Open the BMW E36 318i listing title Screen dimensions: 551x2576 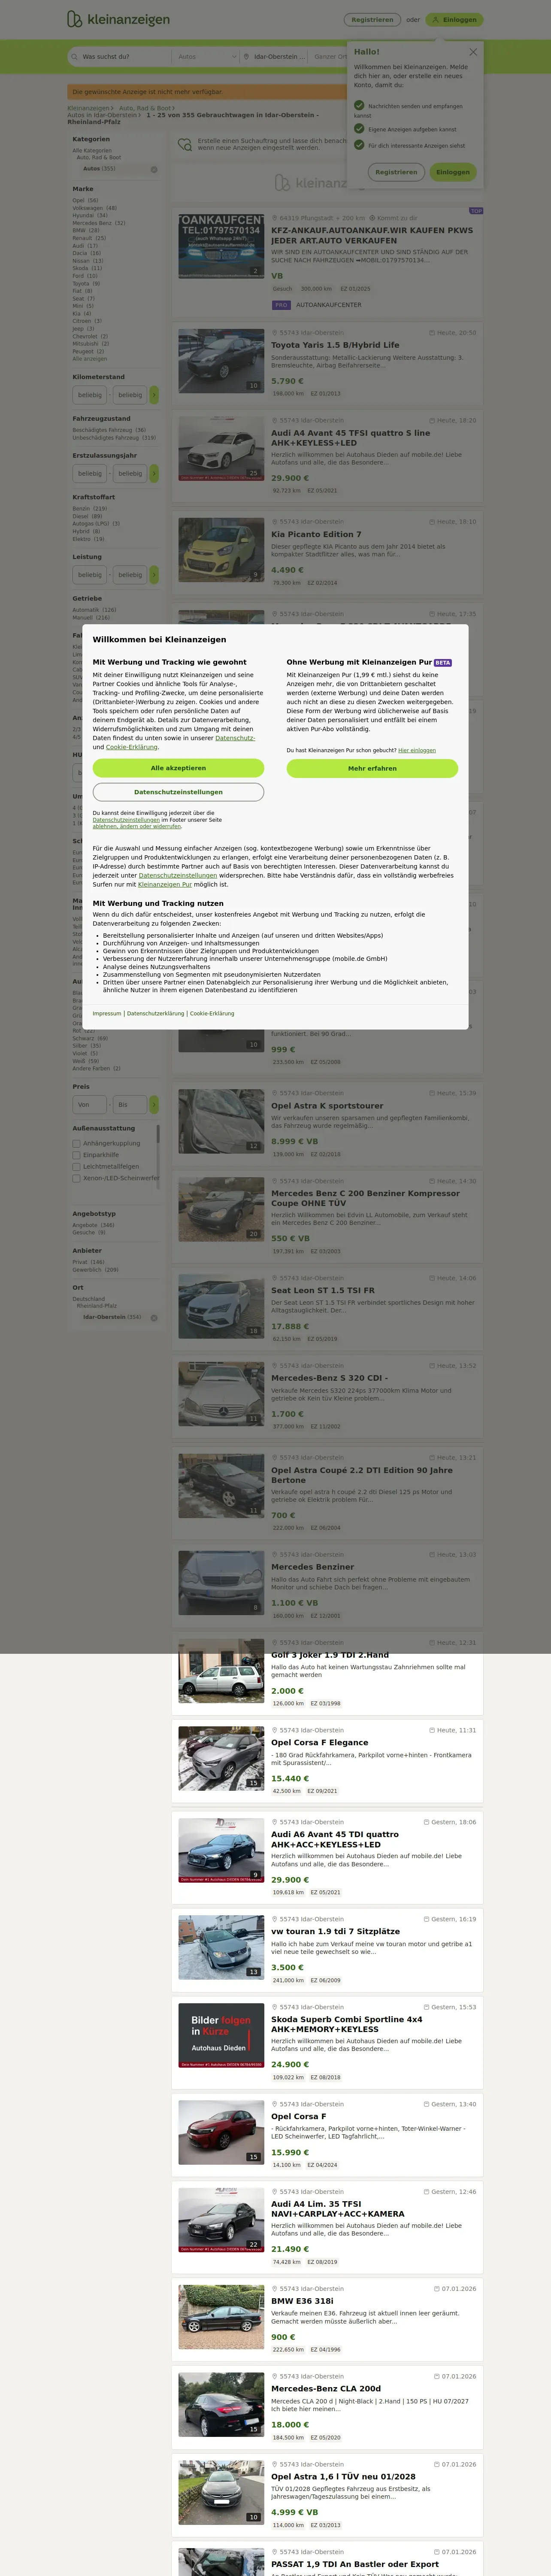(x=302, y=2301)
